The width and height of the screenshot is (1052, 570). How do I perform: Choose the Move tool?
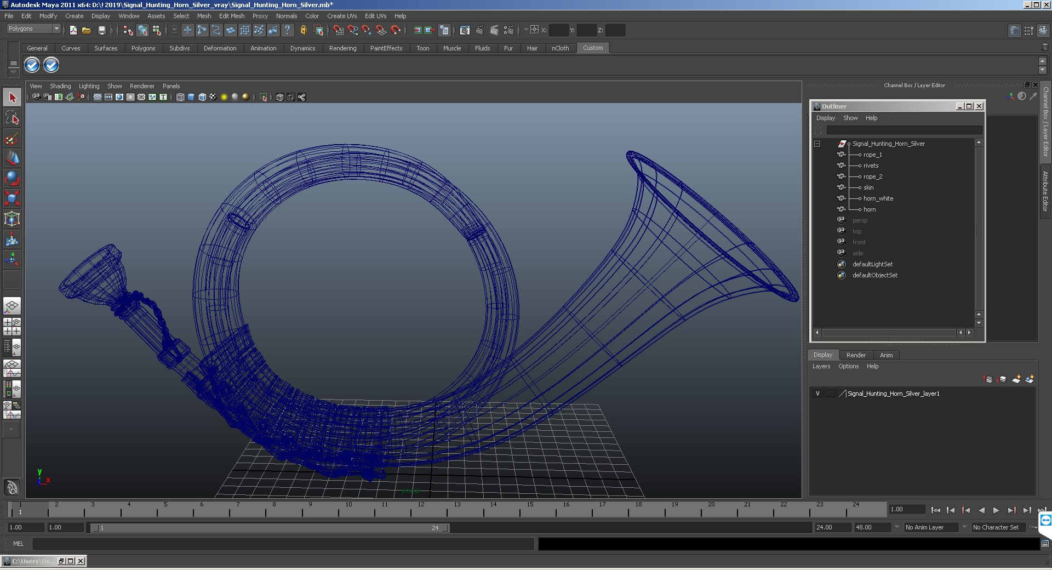point(12,158)
